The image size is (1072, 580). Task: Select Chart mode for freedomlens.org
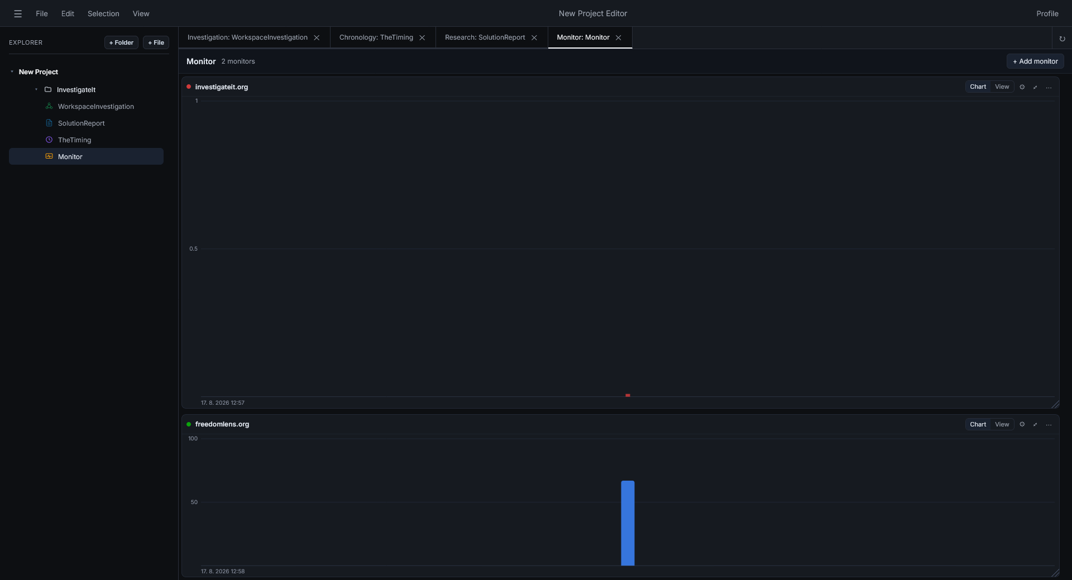point(978,424)
